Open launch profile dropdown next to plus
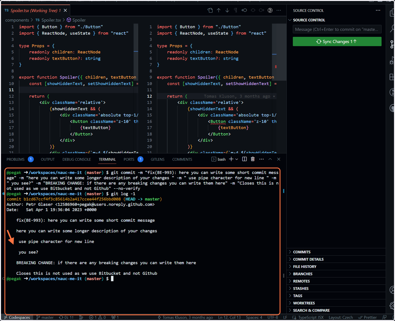Viewport: 395px width, 321px height. [x=237, y=159]
